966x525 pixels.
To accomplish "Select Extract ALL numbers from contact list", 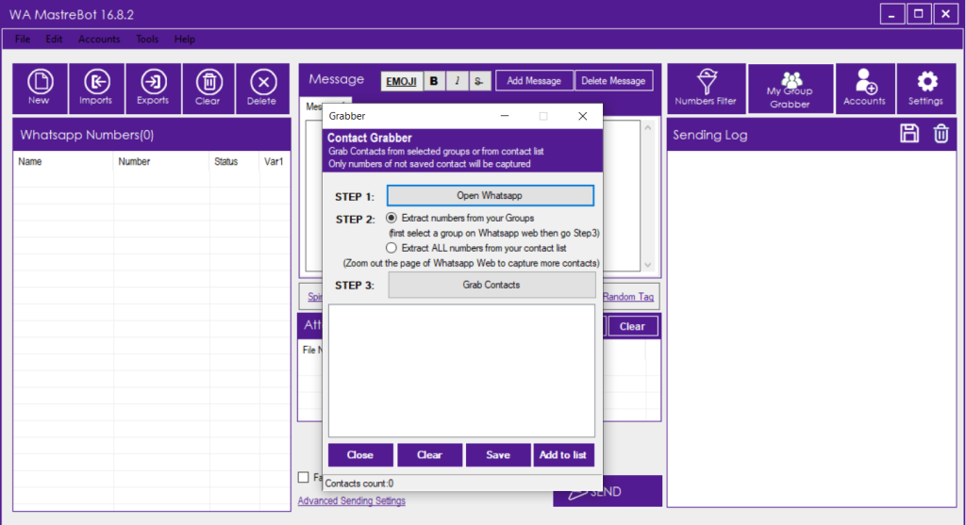I will [391, 246].
